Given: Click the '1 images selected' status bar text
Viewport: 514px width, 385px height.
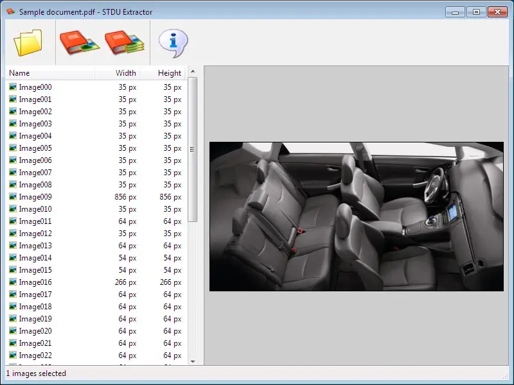Looking at the screenshot, I should (36, 373).
